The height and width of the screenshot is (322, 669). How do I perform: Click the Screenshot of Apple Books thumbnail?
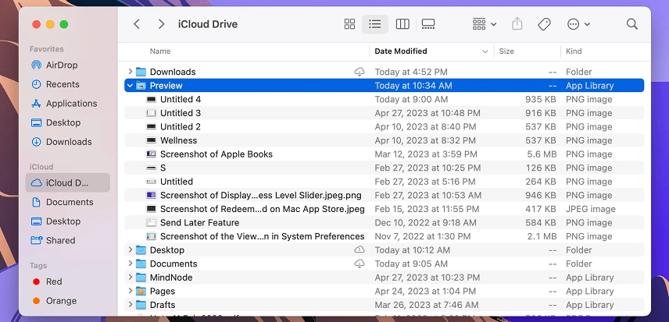[x=151, y=154]
